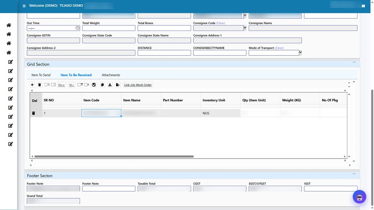The image size is (374, 210).
Task: Switch to the Item To Send tab
Action: 41,75
